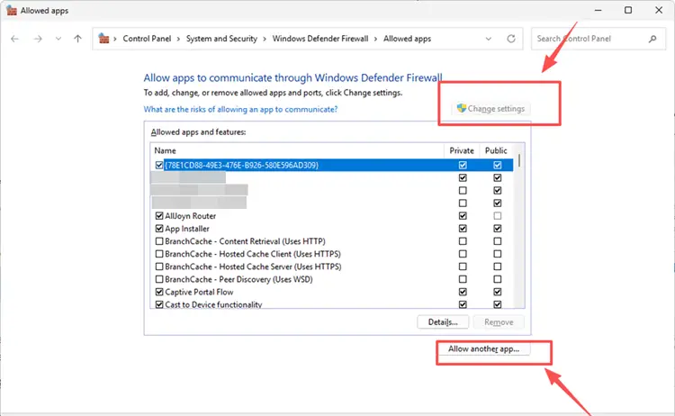The image size is (675, 416).
Task: Open recent locations chevron beside Forward arrow
Action: (x=58, y=39)
